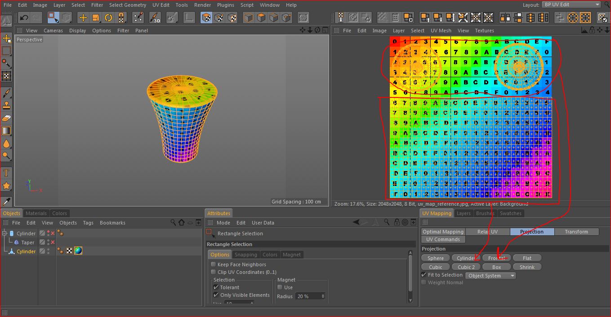This screenshot has height=317, width=611.
Task: Click the Undo arrow icon
Action: (x=24, y=18)
